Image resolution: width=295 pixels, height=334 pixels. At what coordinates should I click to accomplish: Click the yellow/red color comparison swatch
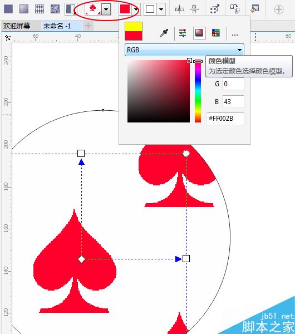[x=134, y=31]
